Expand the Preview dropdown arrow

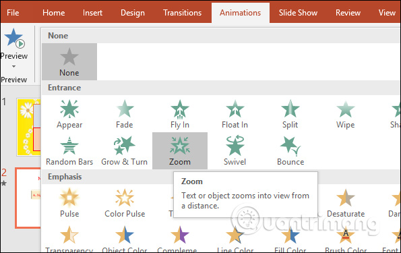[13, 66]
